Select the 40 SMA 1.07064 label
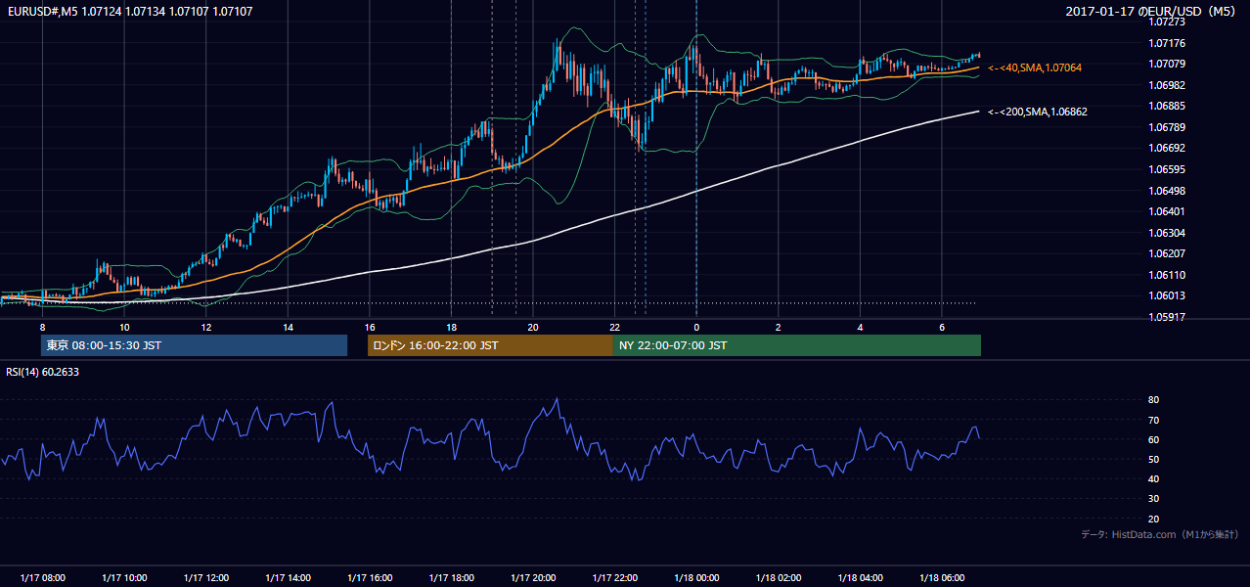This screenshot has width=1250, height=587. point(1035,68)
